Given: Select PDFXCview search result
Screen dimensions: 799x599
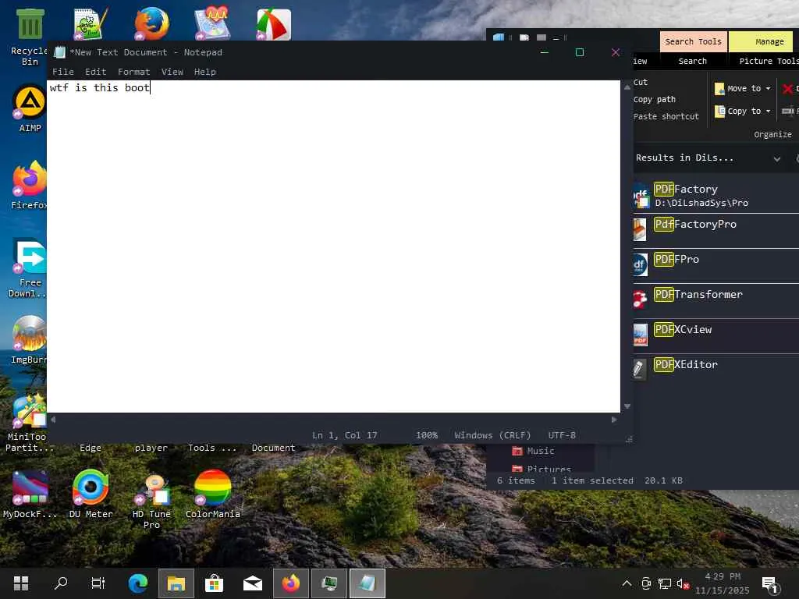Looking at the screenshot, I should point(716,336).
